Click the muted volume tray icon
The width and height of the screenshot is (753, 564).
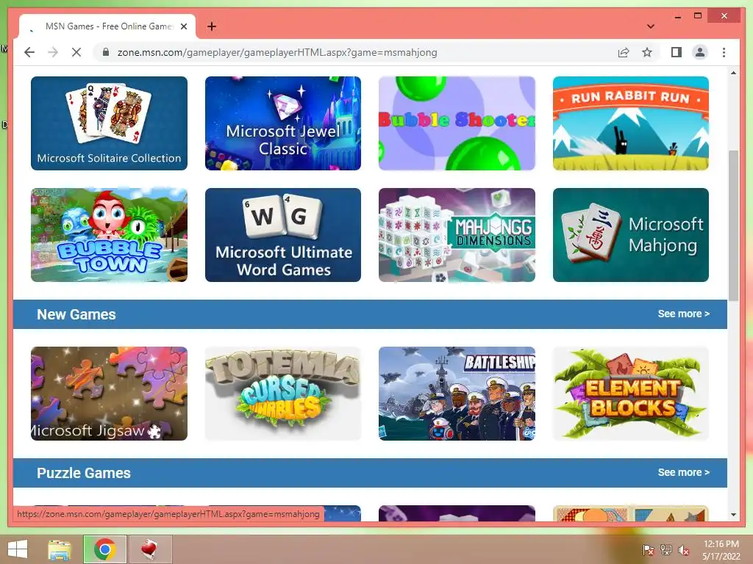click(683, 550)
